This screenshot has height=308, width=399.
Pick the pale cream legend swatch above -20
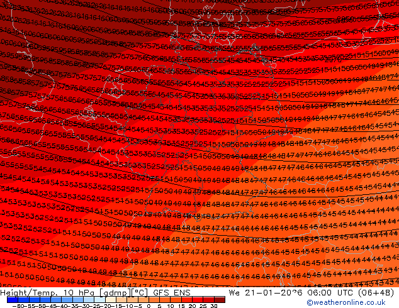[x=110, y=300]
